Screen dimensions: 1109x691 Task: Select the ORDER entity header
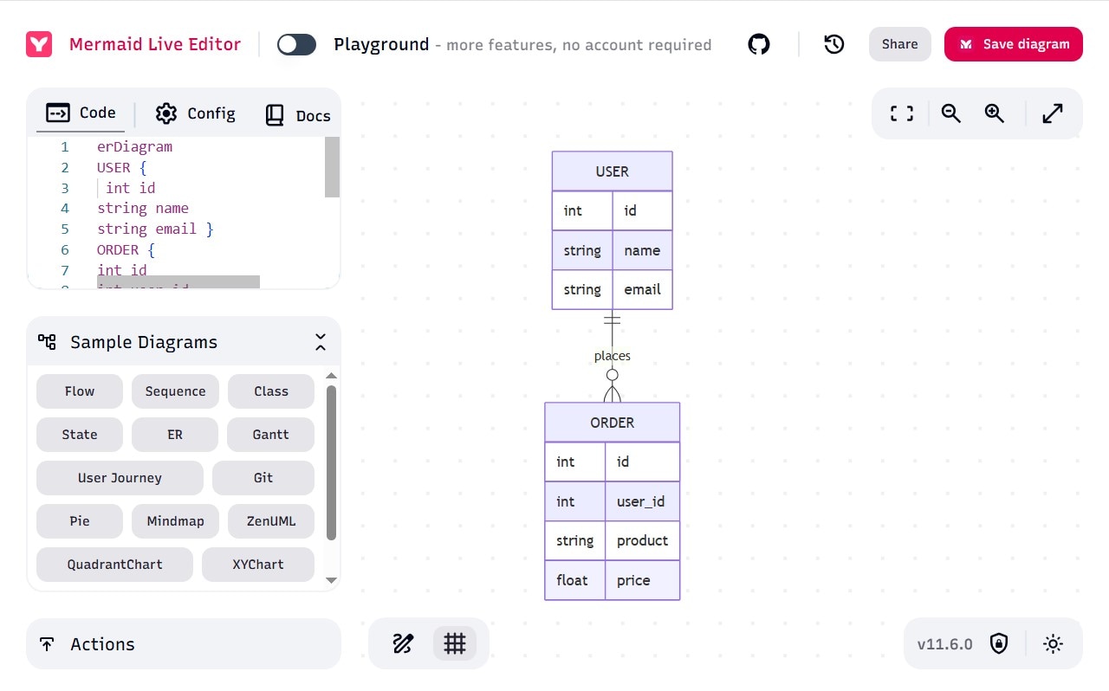tap(612, 423)
